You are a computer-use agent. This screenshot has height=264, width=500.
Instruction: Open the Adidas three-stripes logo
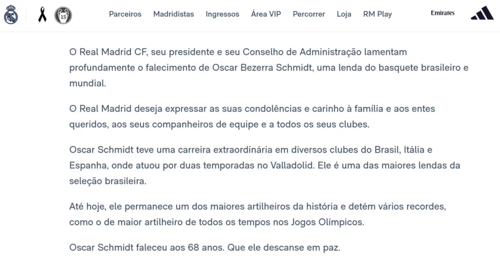click(x=482, y=14)
